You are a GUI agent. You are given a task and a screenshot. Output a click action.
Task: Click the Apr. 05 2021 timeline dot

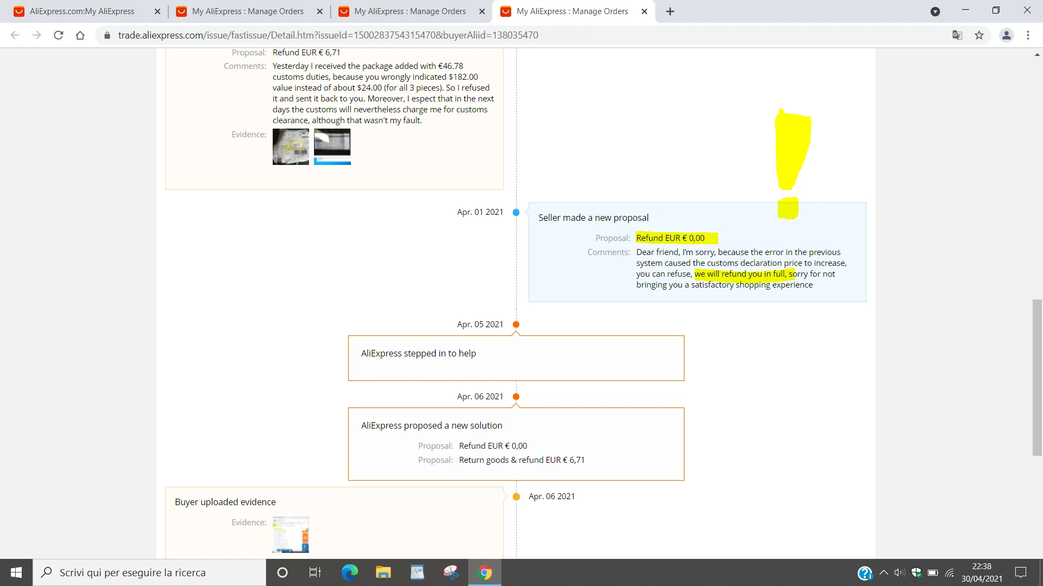[x=516, y=324]
